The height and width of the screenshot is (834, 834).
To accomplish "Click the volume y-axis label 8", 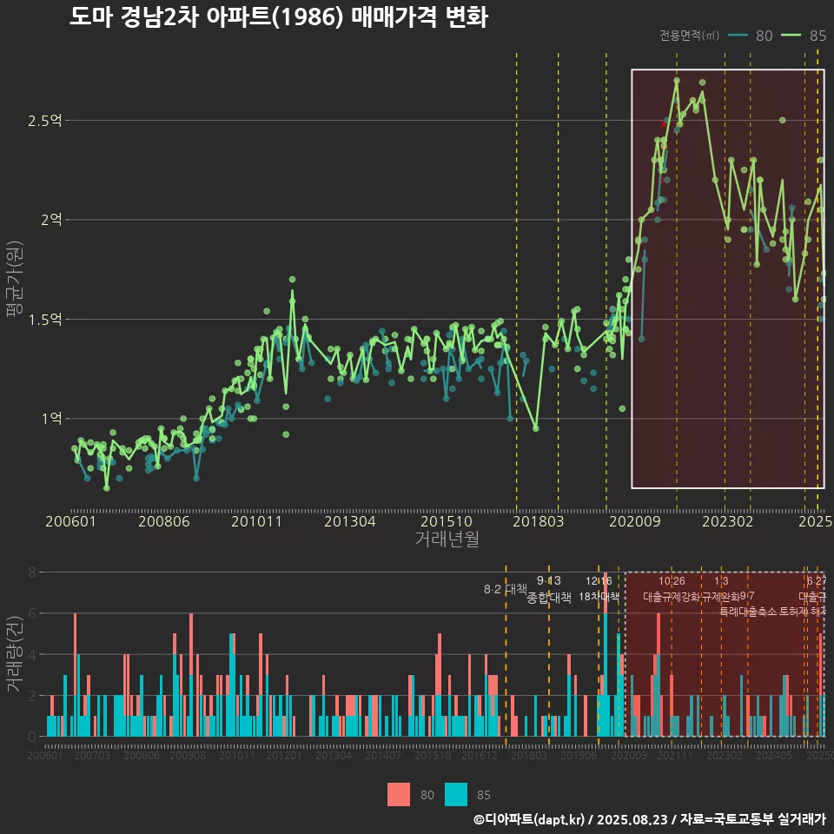I will pos(32,573).
